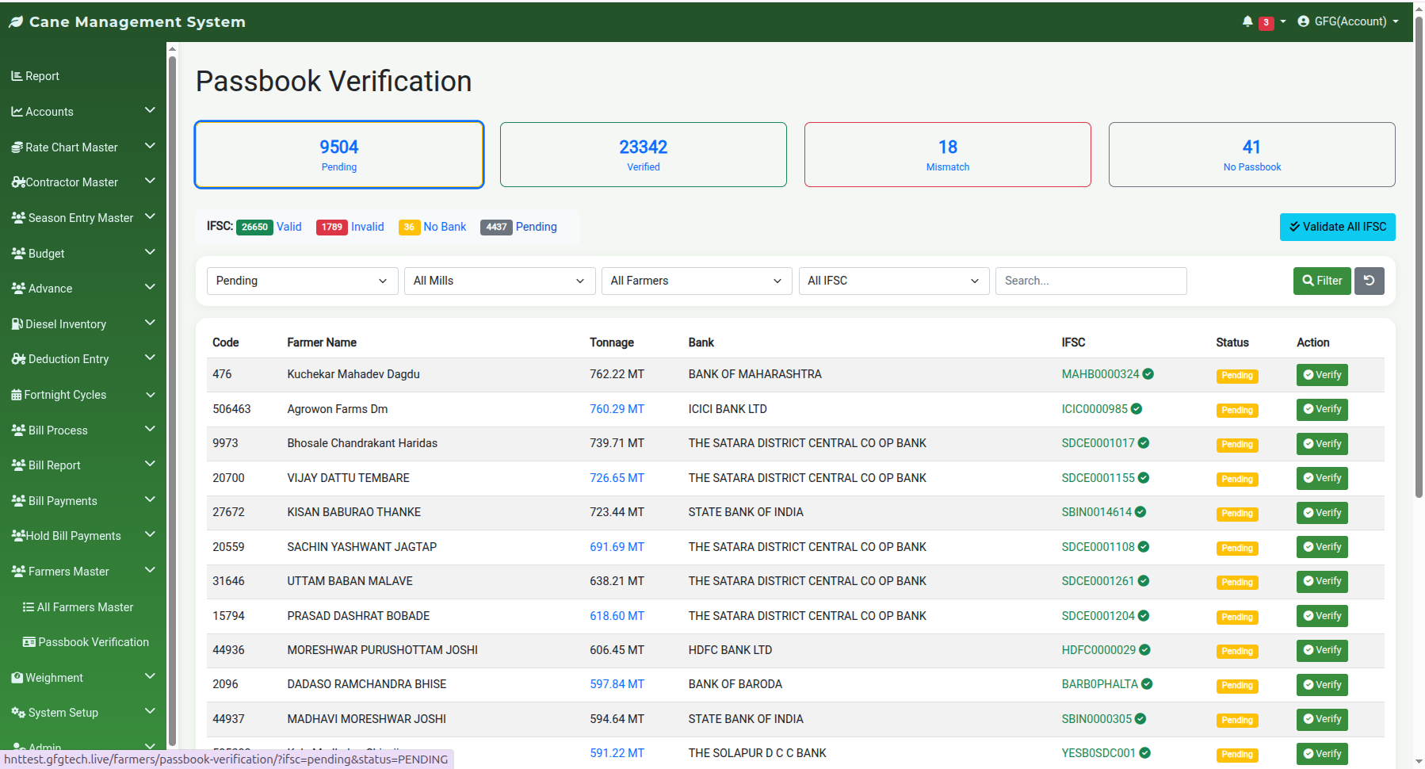Click the Validate All IFSC button
The image size is (1425, 769).
coord(1338,227)
